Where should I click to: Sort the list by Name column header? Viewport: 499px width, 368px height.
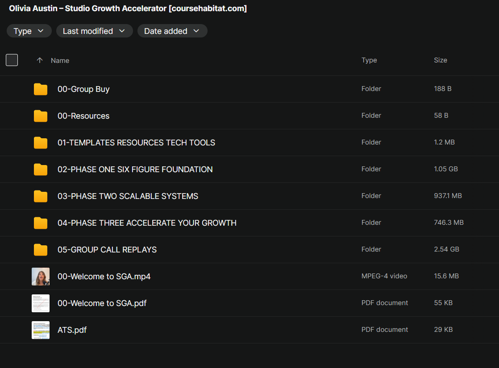click(x=60, y=60)
